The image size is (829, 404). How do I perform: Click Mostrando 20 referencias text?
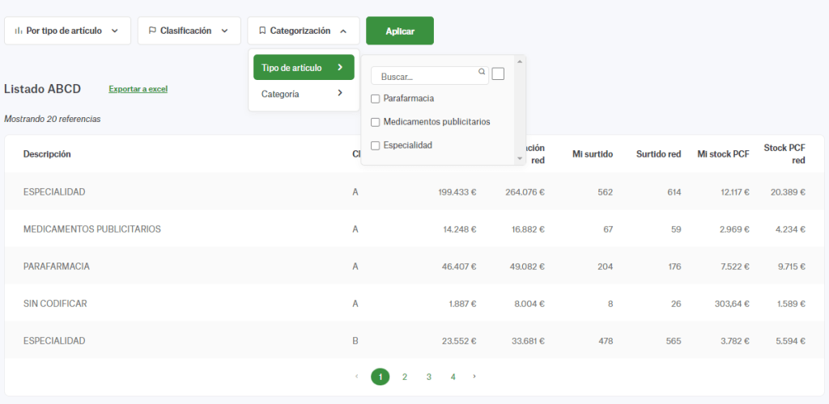[x=53, y=120]
